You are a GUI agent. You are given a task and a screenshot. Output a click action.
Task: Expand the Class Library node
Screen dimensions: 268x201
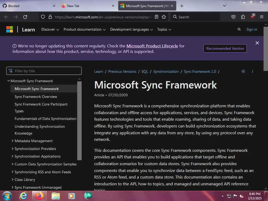tap(13, 180)
